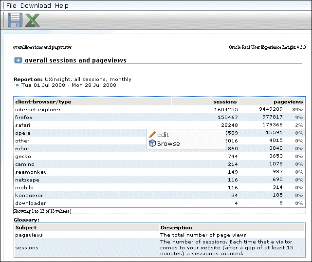Image resolution: width=312 pixels, height=262 pixels.
Task: Click sessions value 150467
Action: (228, 117)
